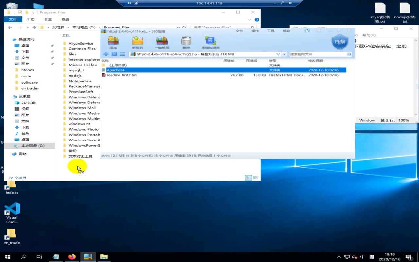
Task: Switch to the 共享 ribbon tab
Action: tap(48, 19)
